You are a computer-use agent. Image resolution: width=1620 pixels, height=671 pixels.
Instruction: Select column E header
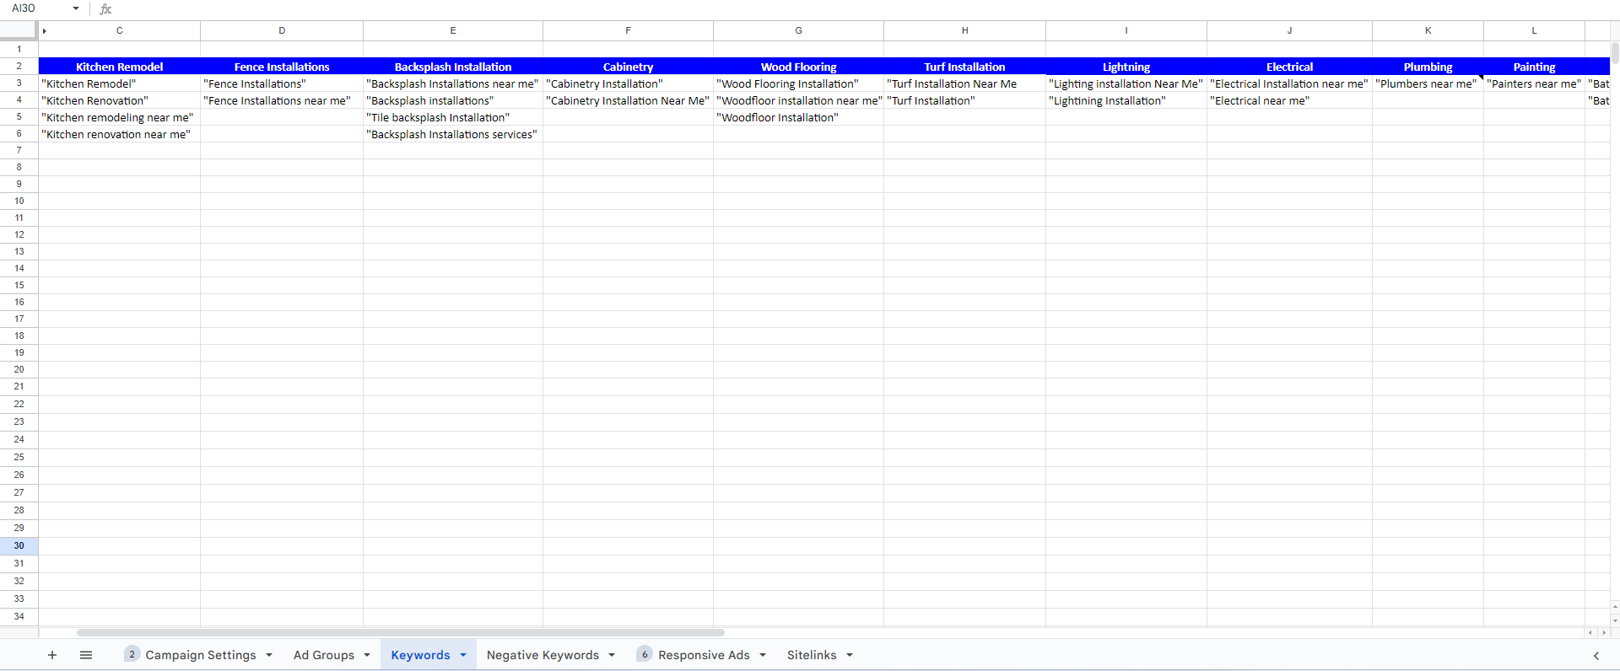453,30
